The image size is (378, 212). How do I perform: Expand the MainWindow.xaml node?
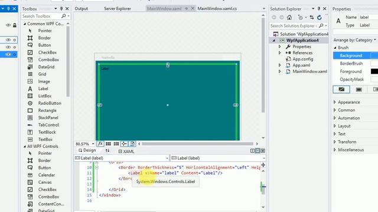[279, 71]
